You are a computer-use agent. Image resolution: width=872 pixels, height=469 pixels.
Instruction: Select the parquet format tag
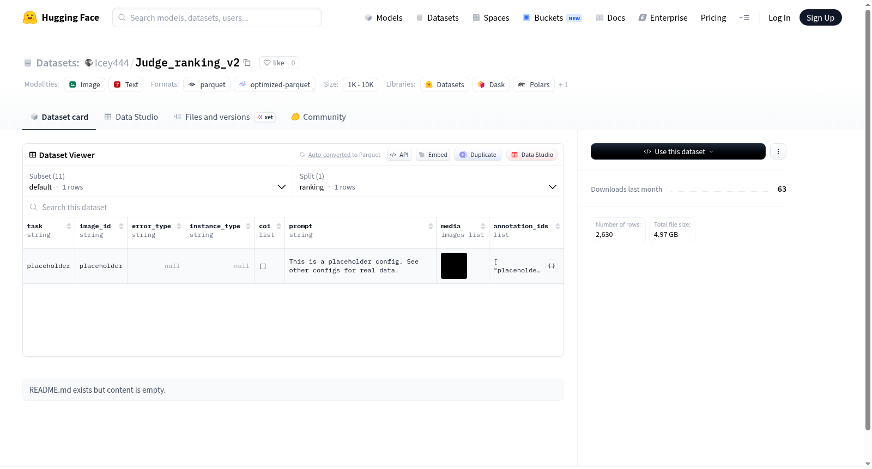207,84
